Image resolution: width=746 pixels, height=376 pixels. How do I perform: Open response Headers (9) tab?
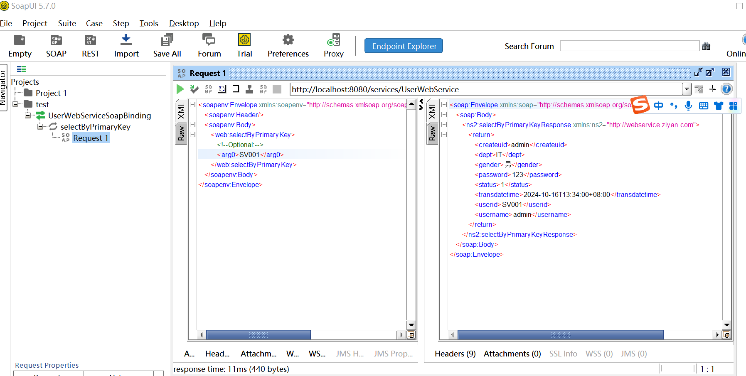(x=455, y=354)
